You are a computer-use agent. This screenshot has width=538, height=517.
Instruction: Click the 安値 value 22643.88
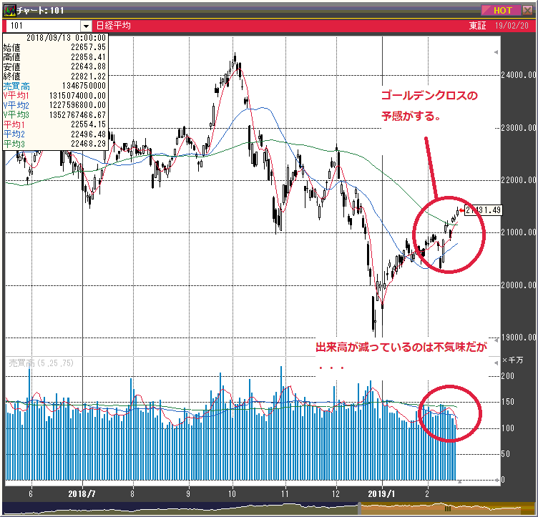click(x=88, y=67)
